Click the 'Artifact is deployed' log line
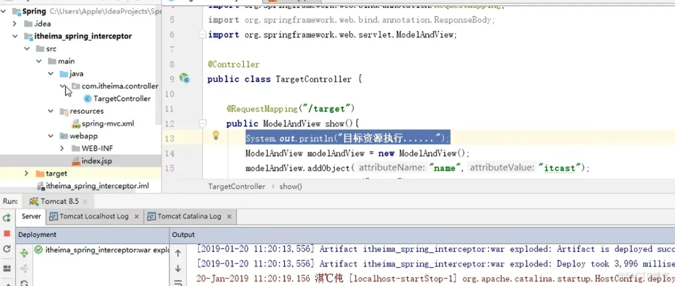Image resolution: width=675 pixels, height=286 pixels. pos(436,250)
